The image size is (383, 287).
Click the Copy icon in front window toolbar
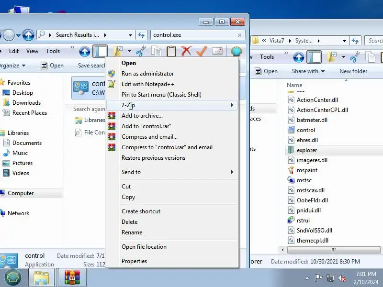[x=156, y=51]
